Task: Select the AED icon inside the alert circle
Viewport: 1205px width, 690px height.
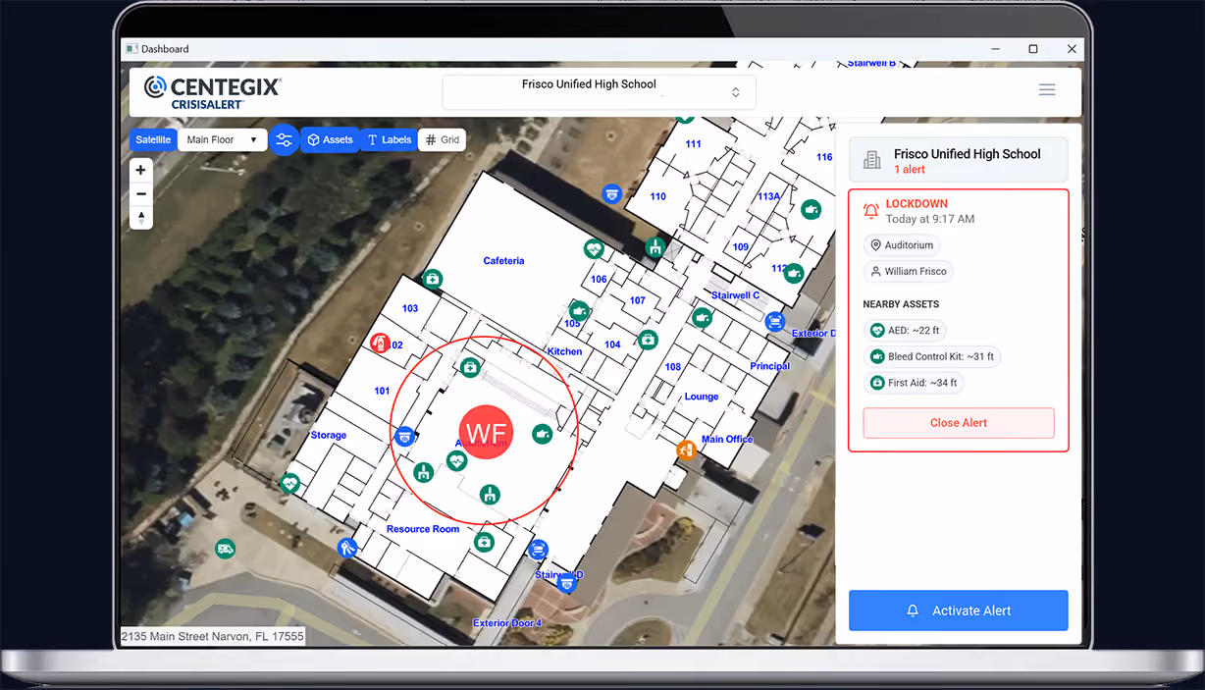Action: click(x=456, y=459)
